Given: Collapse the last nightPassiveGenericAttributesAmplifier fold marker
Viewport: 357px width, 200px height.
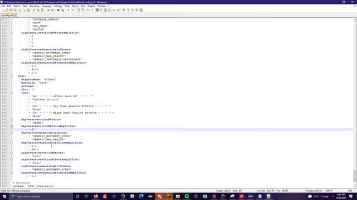Looking at the screenshot, I should point(12,173).
